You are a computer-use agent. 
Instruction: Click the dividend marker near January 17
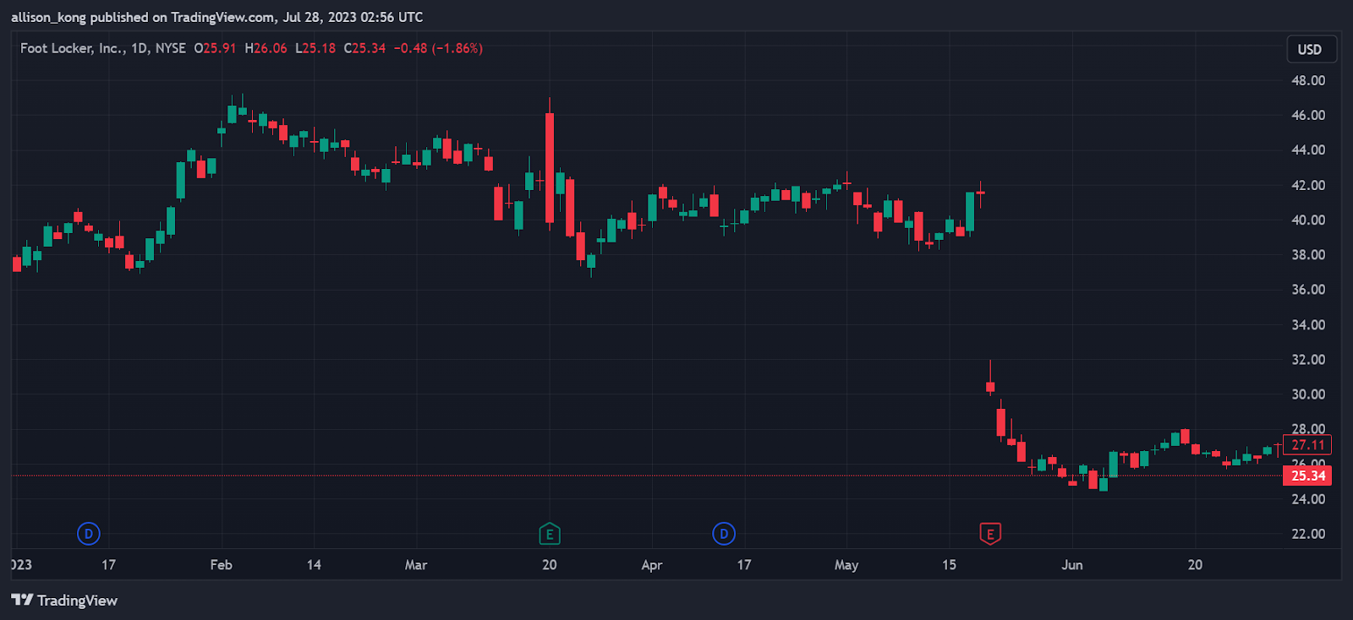pos(88,534)
